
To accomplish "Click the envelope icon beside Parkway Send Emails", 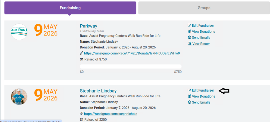I will tap(189, 38).
